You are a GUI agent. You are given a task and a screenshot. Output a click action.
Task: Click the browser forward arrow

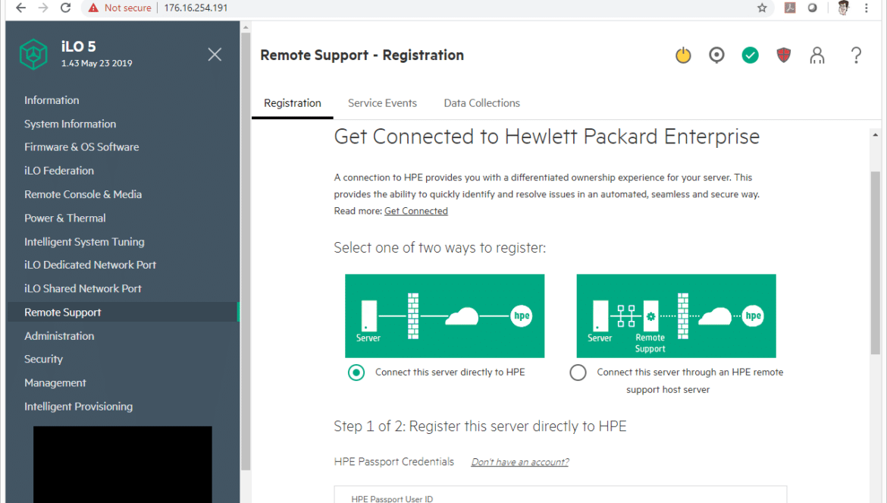click(43, 8)
